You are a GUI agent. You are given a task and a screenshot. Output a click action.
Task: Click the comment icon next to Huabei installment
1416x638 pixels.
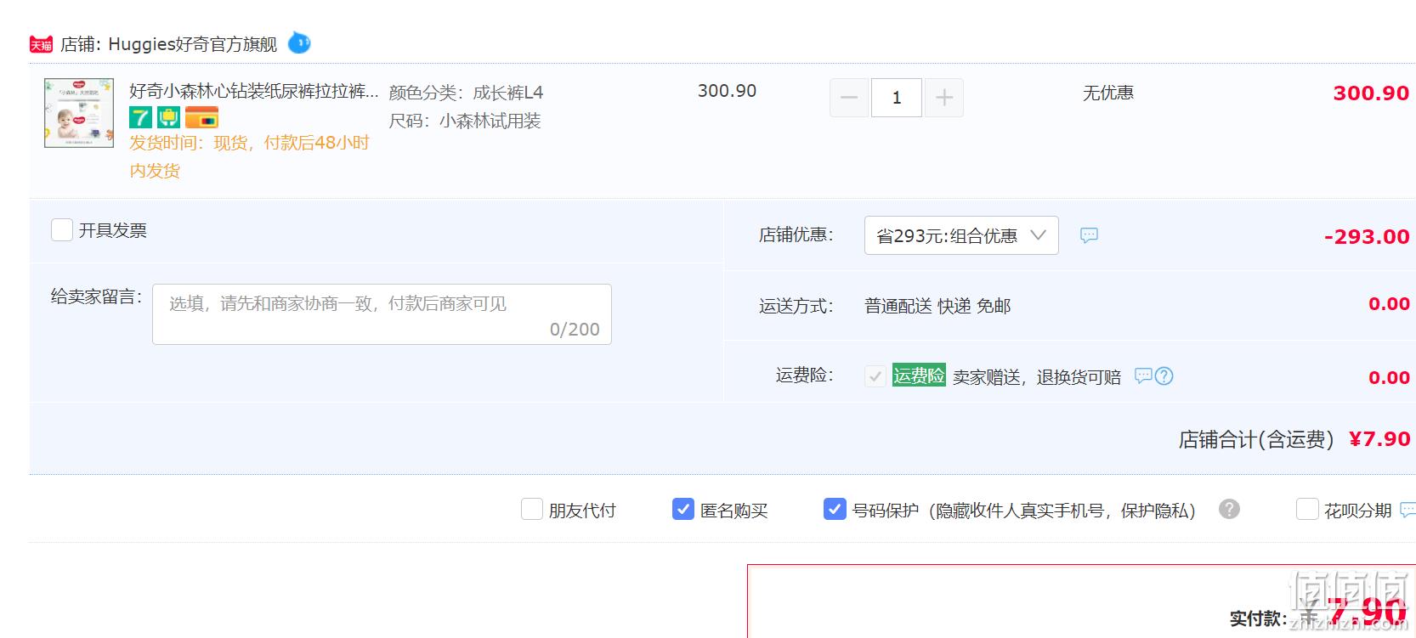click(x=1408, y=510)
